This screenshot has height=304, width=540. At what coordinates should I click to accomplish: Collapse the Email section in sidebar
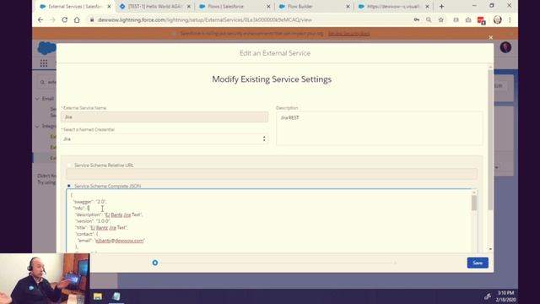[x=37, y=99]
